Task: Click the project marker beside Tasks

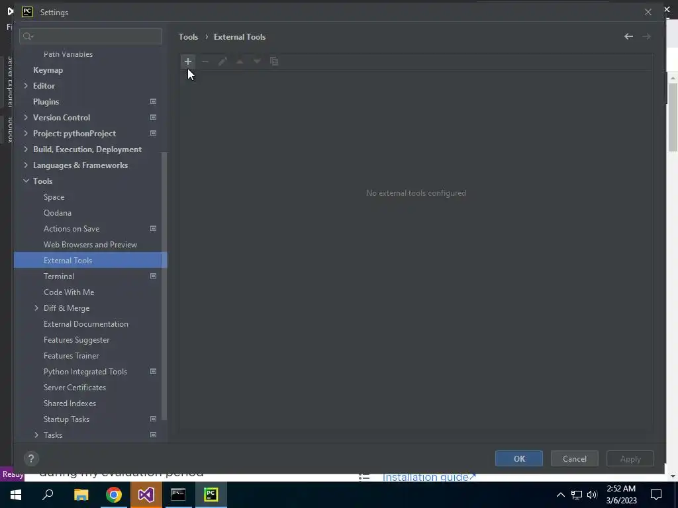Action: pos(153,435)
